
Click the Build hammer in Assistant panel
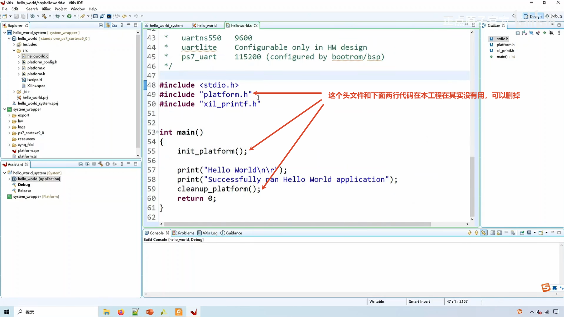coord(101,164)
